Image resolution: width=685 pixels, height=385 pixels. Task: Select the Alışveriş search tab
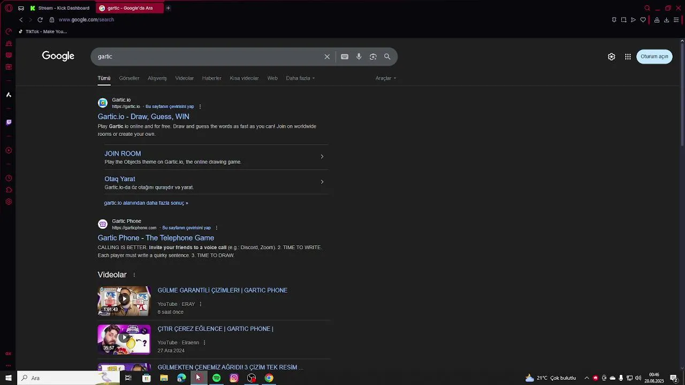[157, 78]
